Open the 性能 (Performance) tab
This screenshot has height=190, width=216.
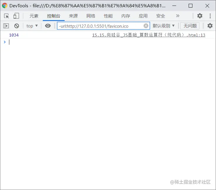click(x=108, y=16)
